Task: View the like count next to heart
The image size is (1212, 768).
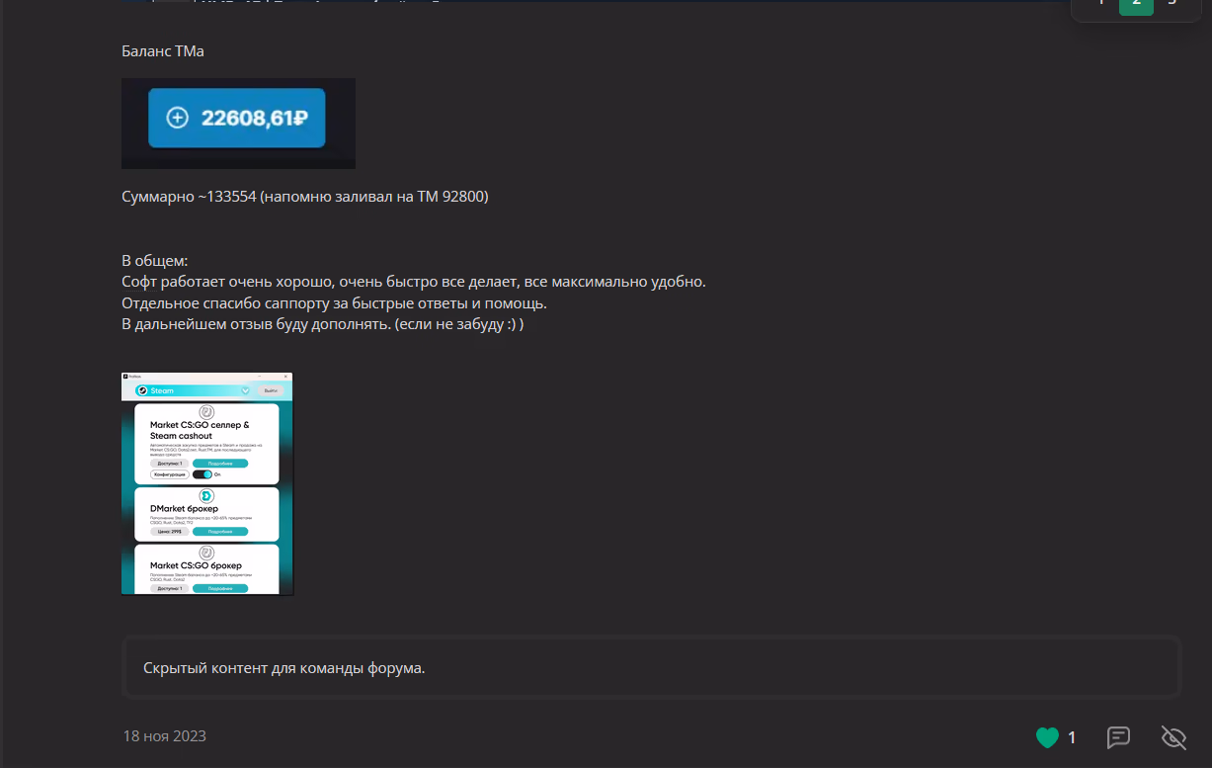Action: pos(1072,737)
